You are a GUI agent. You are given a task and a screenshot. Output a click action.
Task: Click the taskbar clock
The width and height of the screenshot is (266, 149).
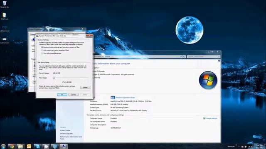click(259, 147)
